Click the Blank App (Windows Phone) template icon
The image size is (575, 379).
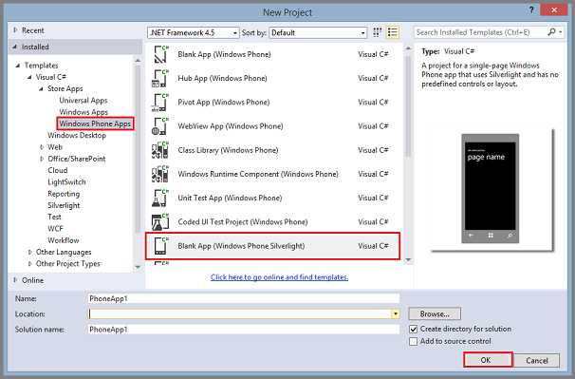[x=160, y=54]
